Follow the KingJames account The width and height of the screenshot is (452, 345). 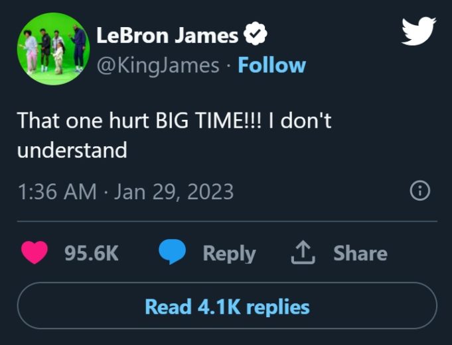pos(271,65)
